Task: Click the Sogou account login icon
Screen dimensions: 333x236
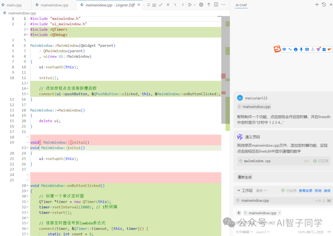Action: (x=313, y=49)
